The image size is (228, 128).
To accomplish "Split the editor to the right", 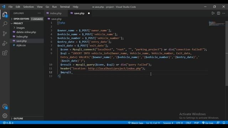I will point(218,13).
